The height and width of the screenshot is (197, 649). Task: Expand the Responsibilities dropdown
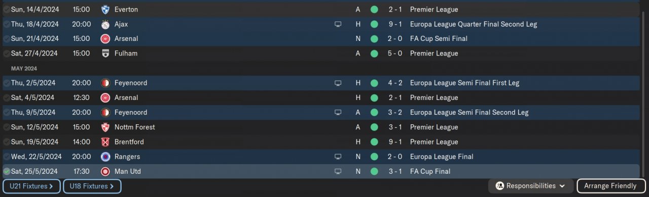pyautogui.click(x=531, y=186)
